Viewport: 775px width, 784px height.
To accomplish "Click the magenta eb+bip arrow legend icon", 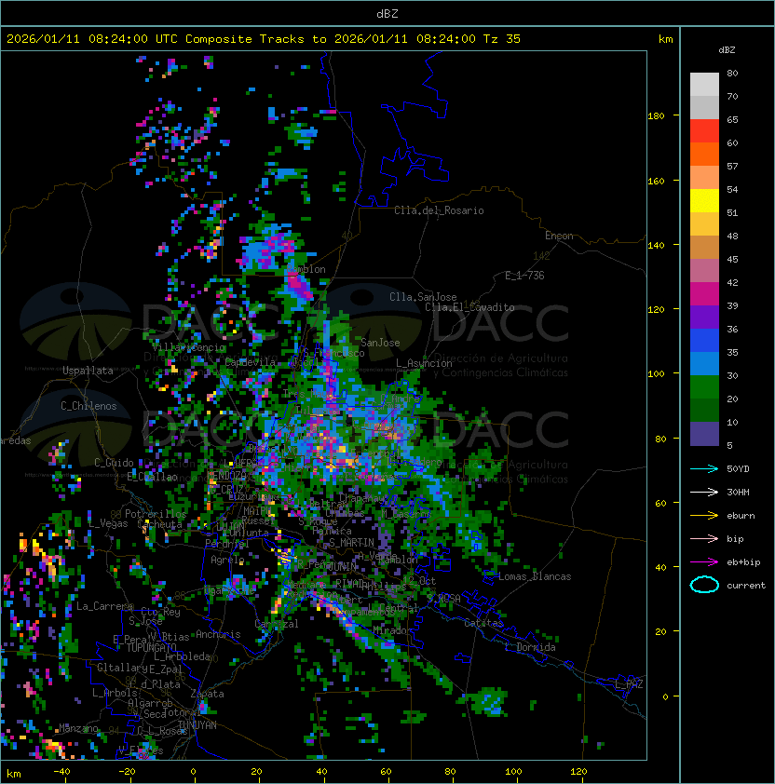I will [704, 562].
